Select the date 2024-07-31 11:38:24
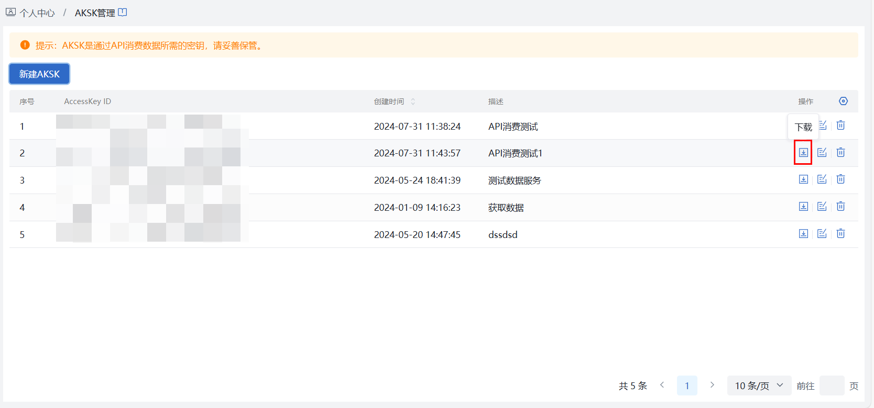 [417, 126]
